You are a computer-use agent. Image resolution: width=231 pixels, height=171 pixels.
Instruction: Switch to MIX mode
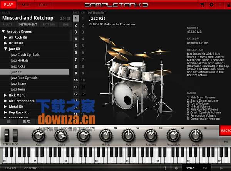(26, 5)
